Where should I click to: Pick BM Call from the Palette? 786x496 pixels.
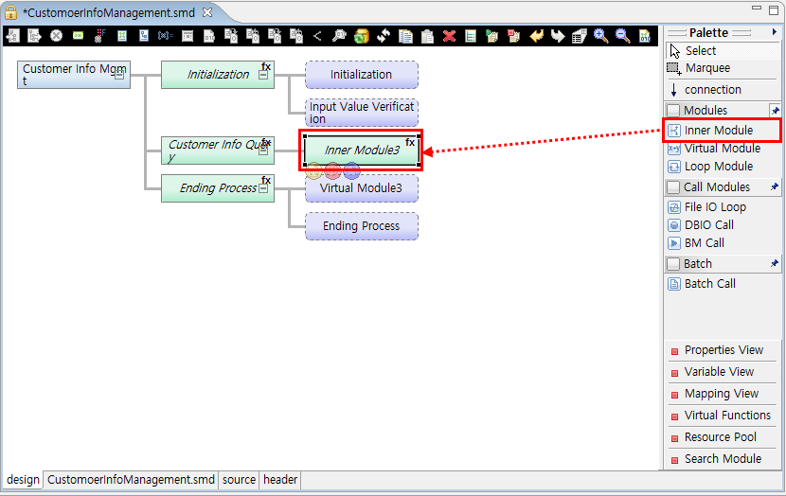tap(722, 243)
